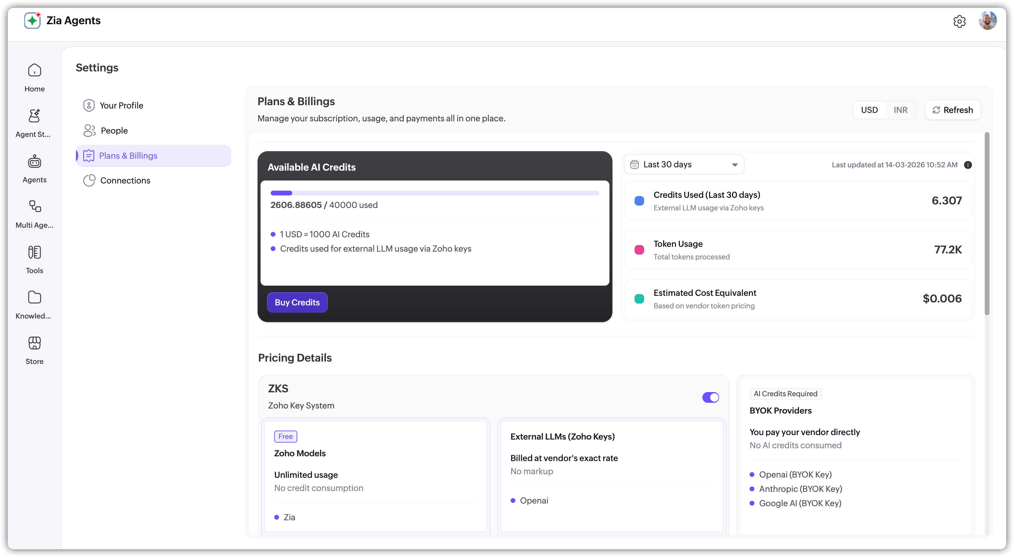This screenshot has width=1014, height=557.
Task: Toggle the ZKS Zoho Key System switch
Action: point(710,397)
